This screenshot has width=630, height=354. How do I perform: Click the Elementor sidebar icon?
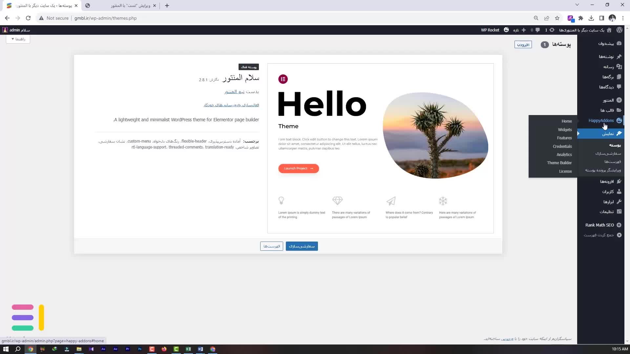point(619,100)
